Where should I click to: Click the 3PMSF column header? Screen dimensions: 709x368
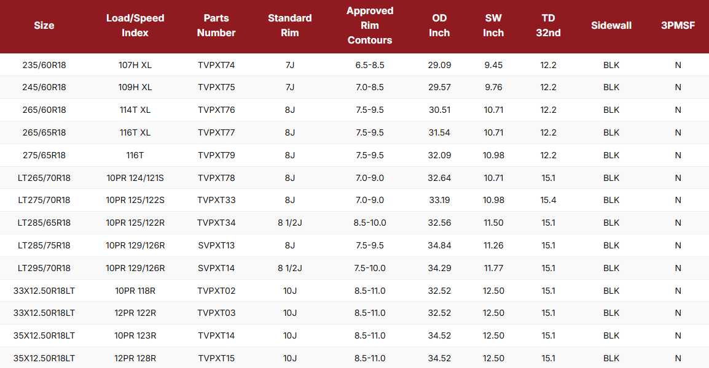678,26
